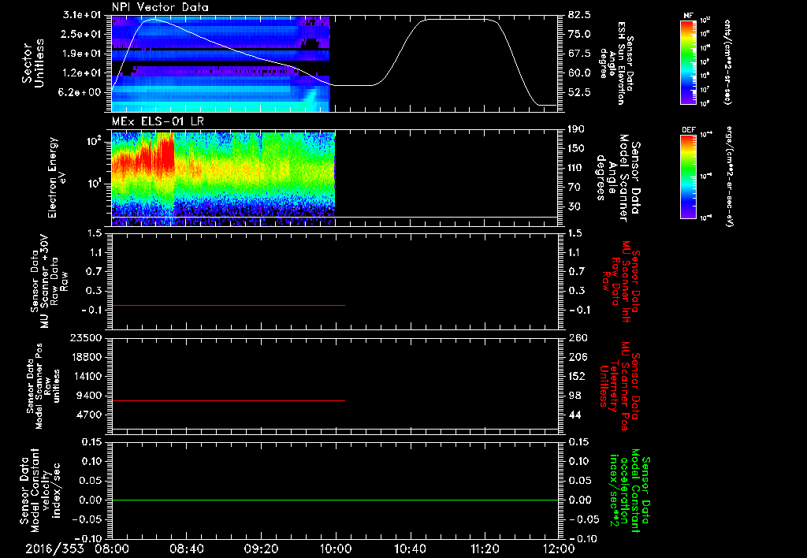The image size is (807, 558).
Task: Click the 52.5 sun elevation tick label
Action: pos(579,92)
